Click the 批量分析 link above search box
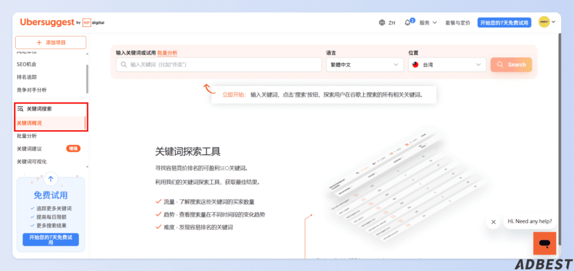 [167, 53]
